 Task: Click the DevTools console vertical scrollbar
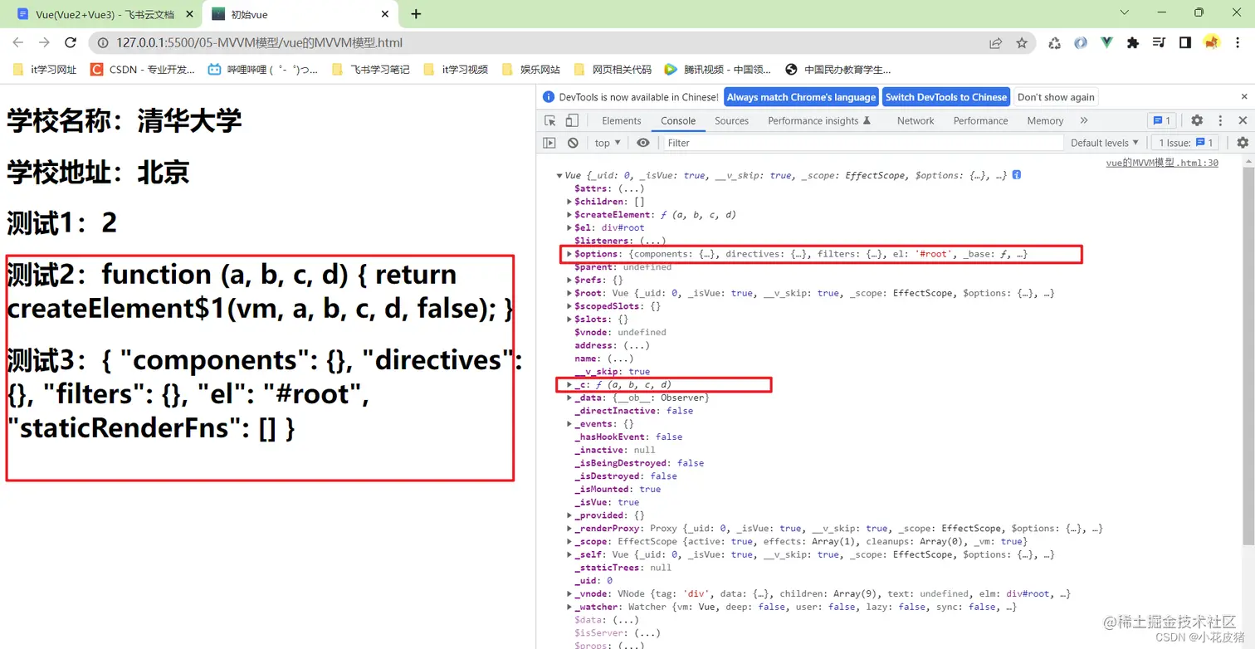point(1248,355)
